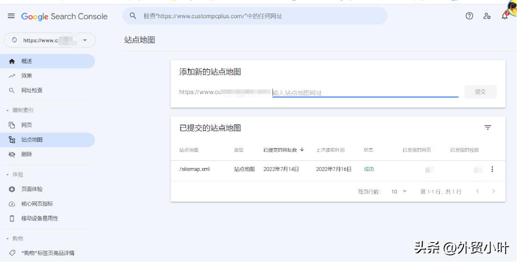Open “购物”标签页商品详情 item

(x=47, y=253)
